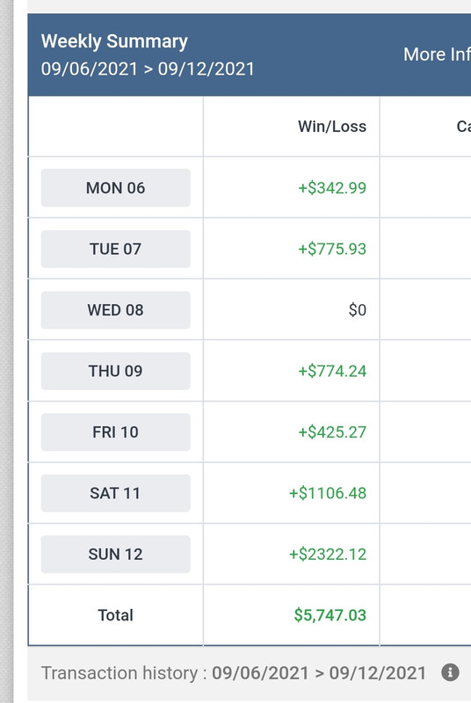This screenshot has width=471, height=703.
Task: Click Monday's +$342.99 win amount
Action: [x=332, y=188]
